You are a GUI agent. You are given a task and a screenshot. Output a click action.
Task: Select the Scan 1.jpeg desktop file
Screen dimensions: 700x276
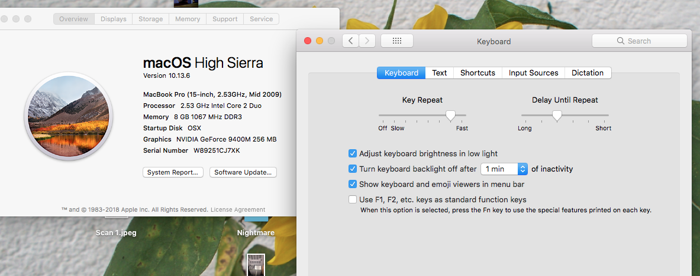tap(116, 232)
